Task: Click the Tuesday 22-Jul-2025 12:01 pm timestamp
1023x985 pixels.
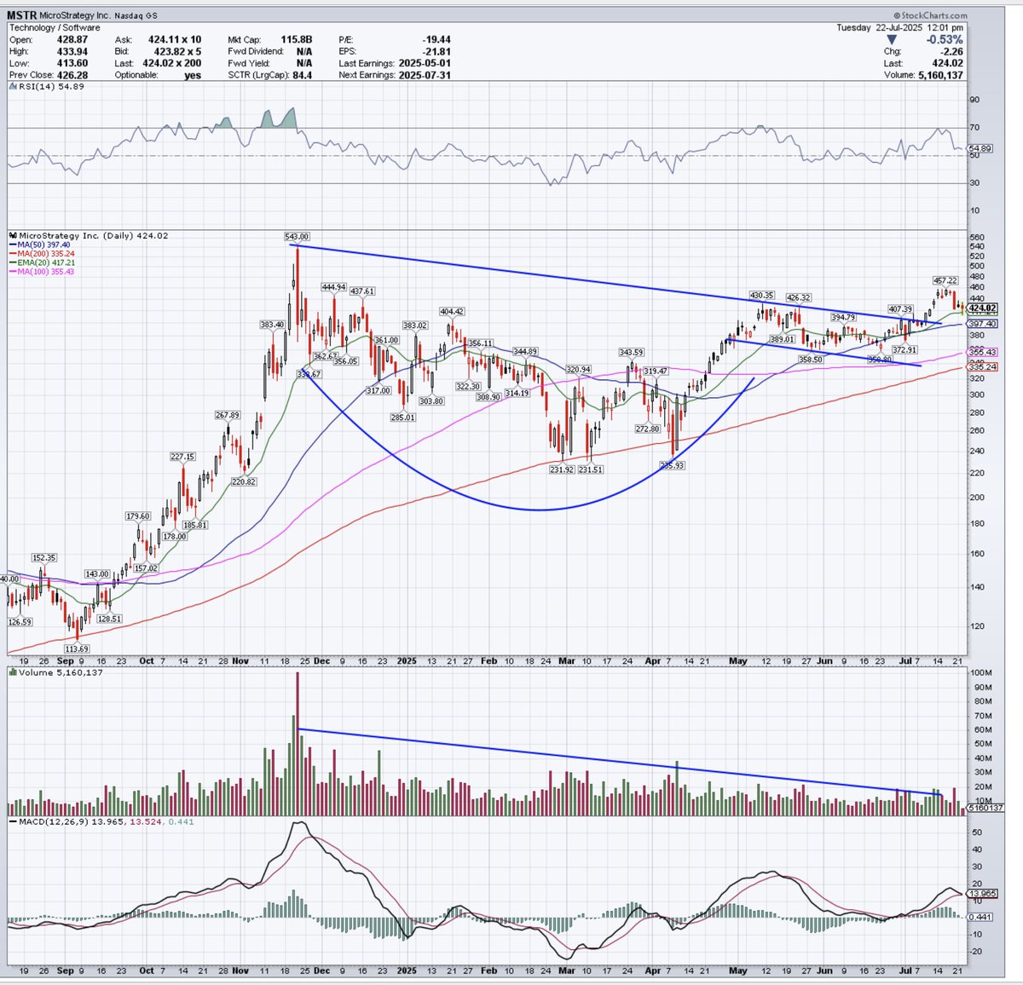Action: tap(899, 27)
